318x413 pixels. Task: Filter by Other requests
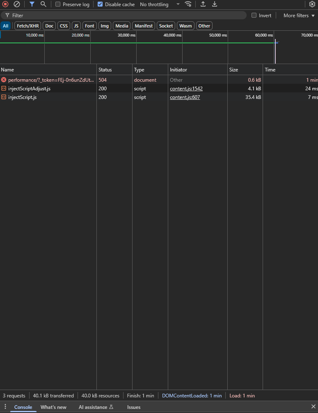tap(204, 26)
